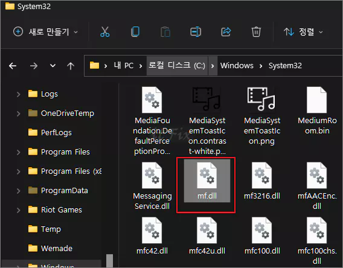
Task: Select Riot Games folder in sidebar
Action: coord(55,209)
